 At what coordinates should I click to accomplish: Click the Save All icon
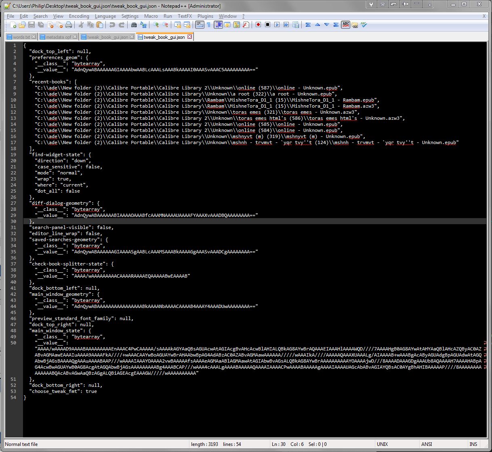coord(41,25)
